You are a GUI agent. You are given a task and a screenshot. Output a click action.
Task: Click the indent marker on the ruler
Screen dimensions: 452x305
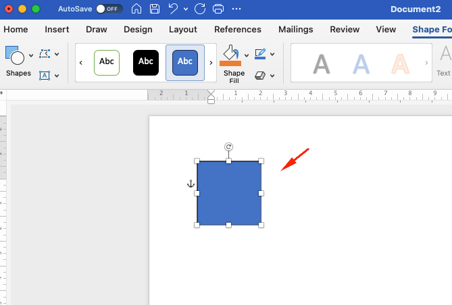(211, 96)
